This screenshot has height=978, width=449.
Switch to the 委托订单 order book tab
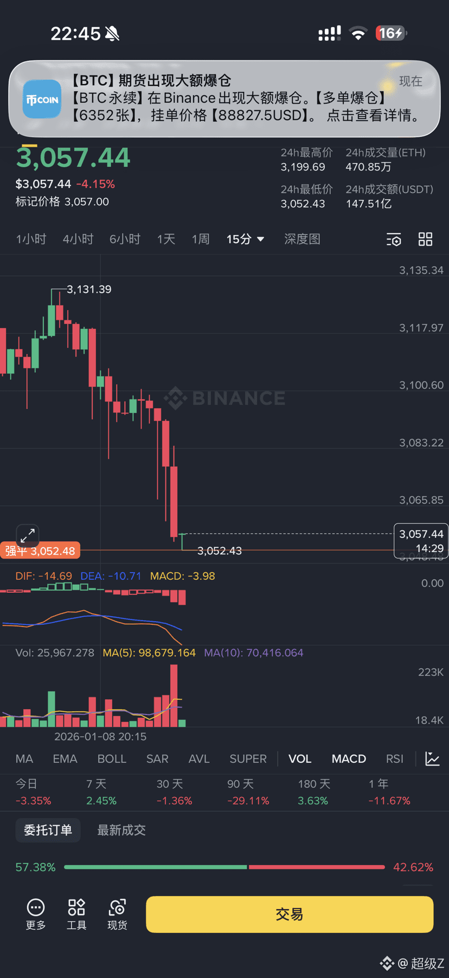click(x=48, y=830)
